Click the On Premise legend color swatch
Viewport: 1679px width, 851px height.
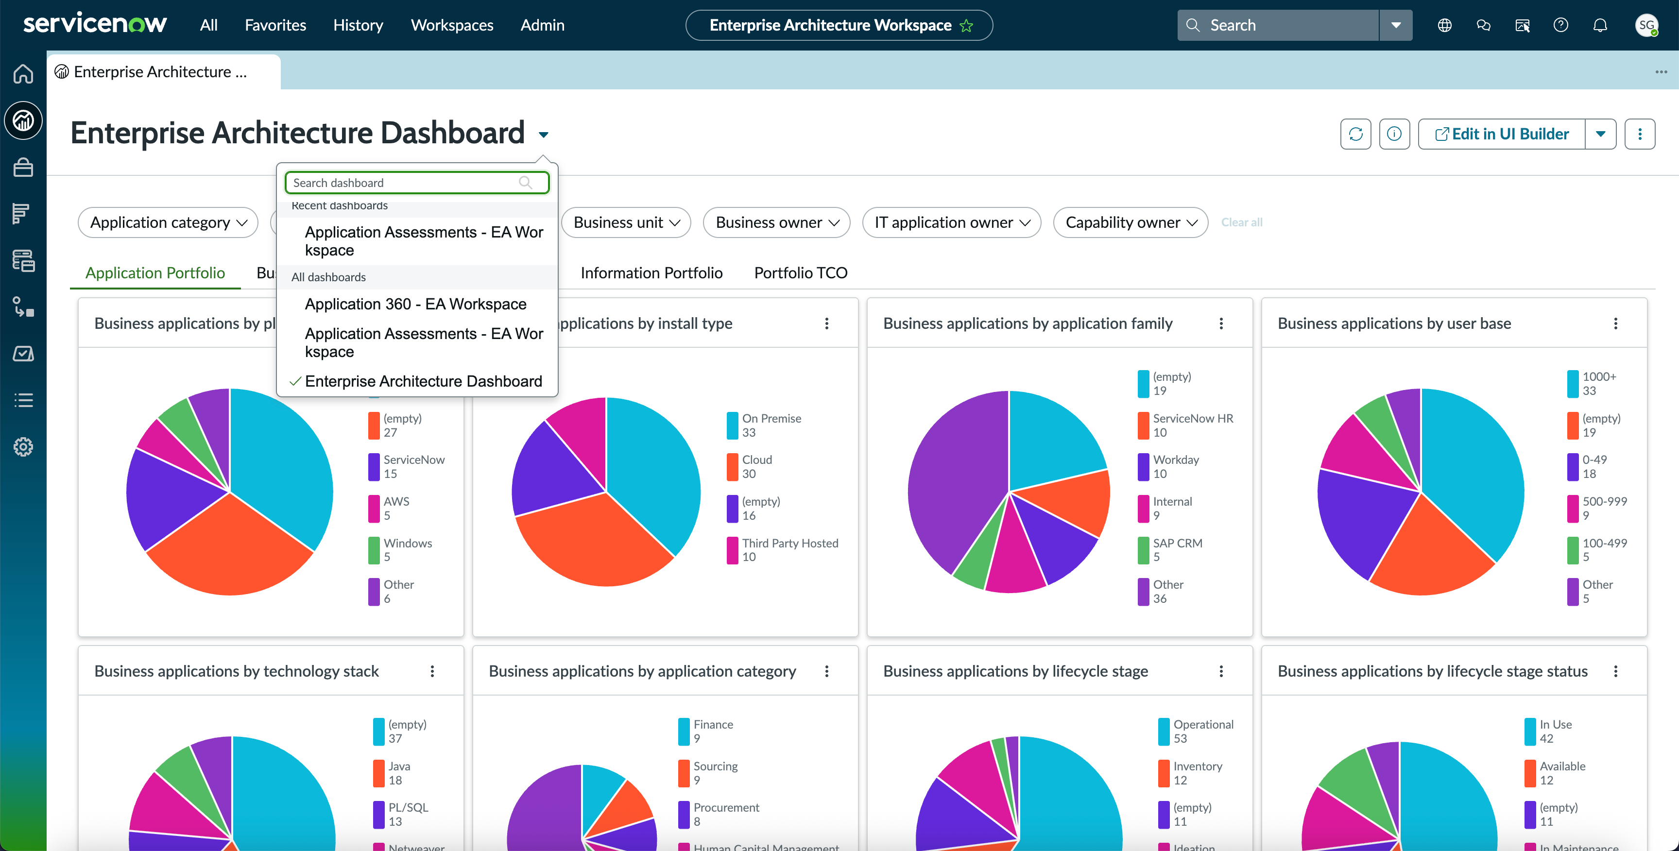pyautogui.click(x=732, y=425)
